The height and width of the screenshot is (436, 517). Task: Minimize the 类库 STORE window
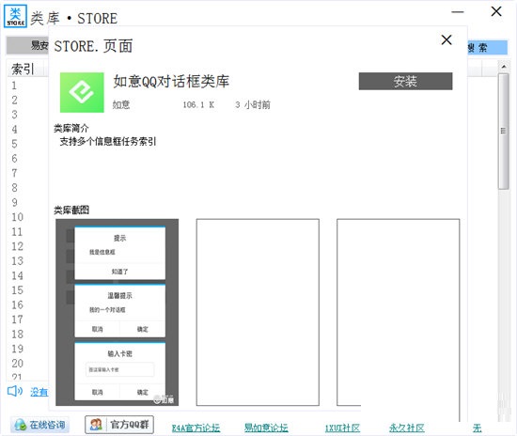[458, 12]
